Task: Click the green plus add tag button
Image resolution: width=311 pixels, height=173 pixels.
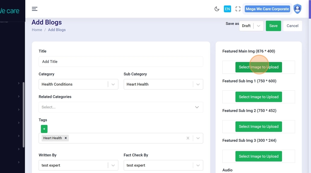Action: pyautogui.click(x=44, y=129)
